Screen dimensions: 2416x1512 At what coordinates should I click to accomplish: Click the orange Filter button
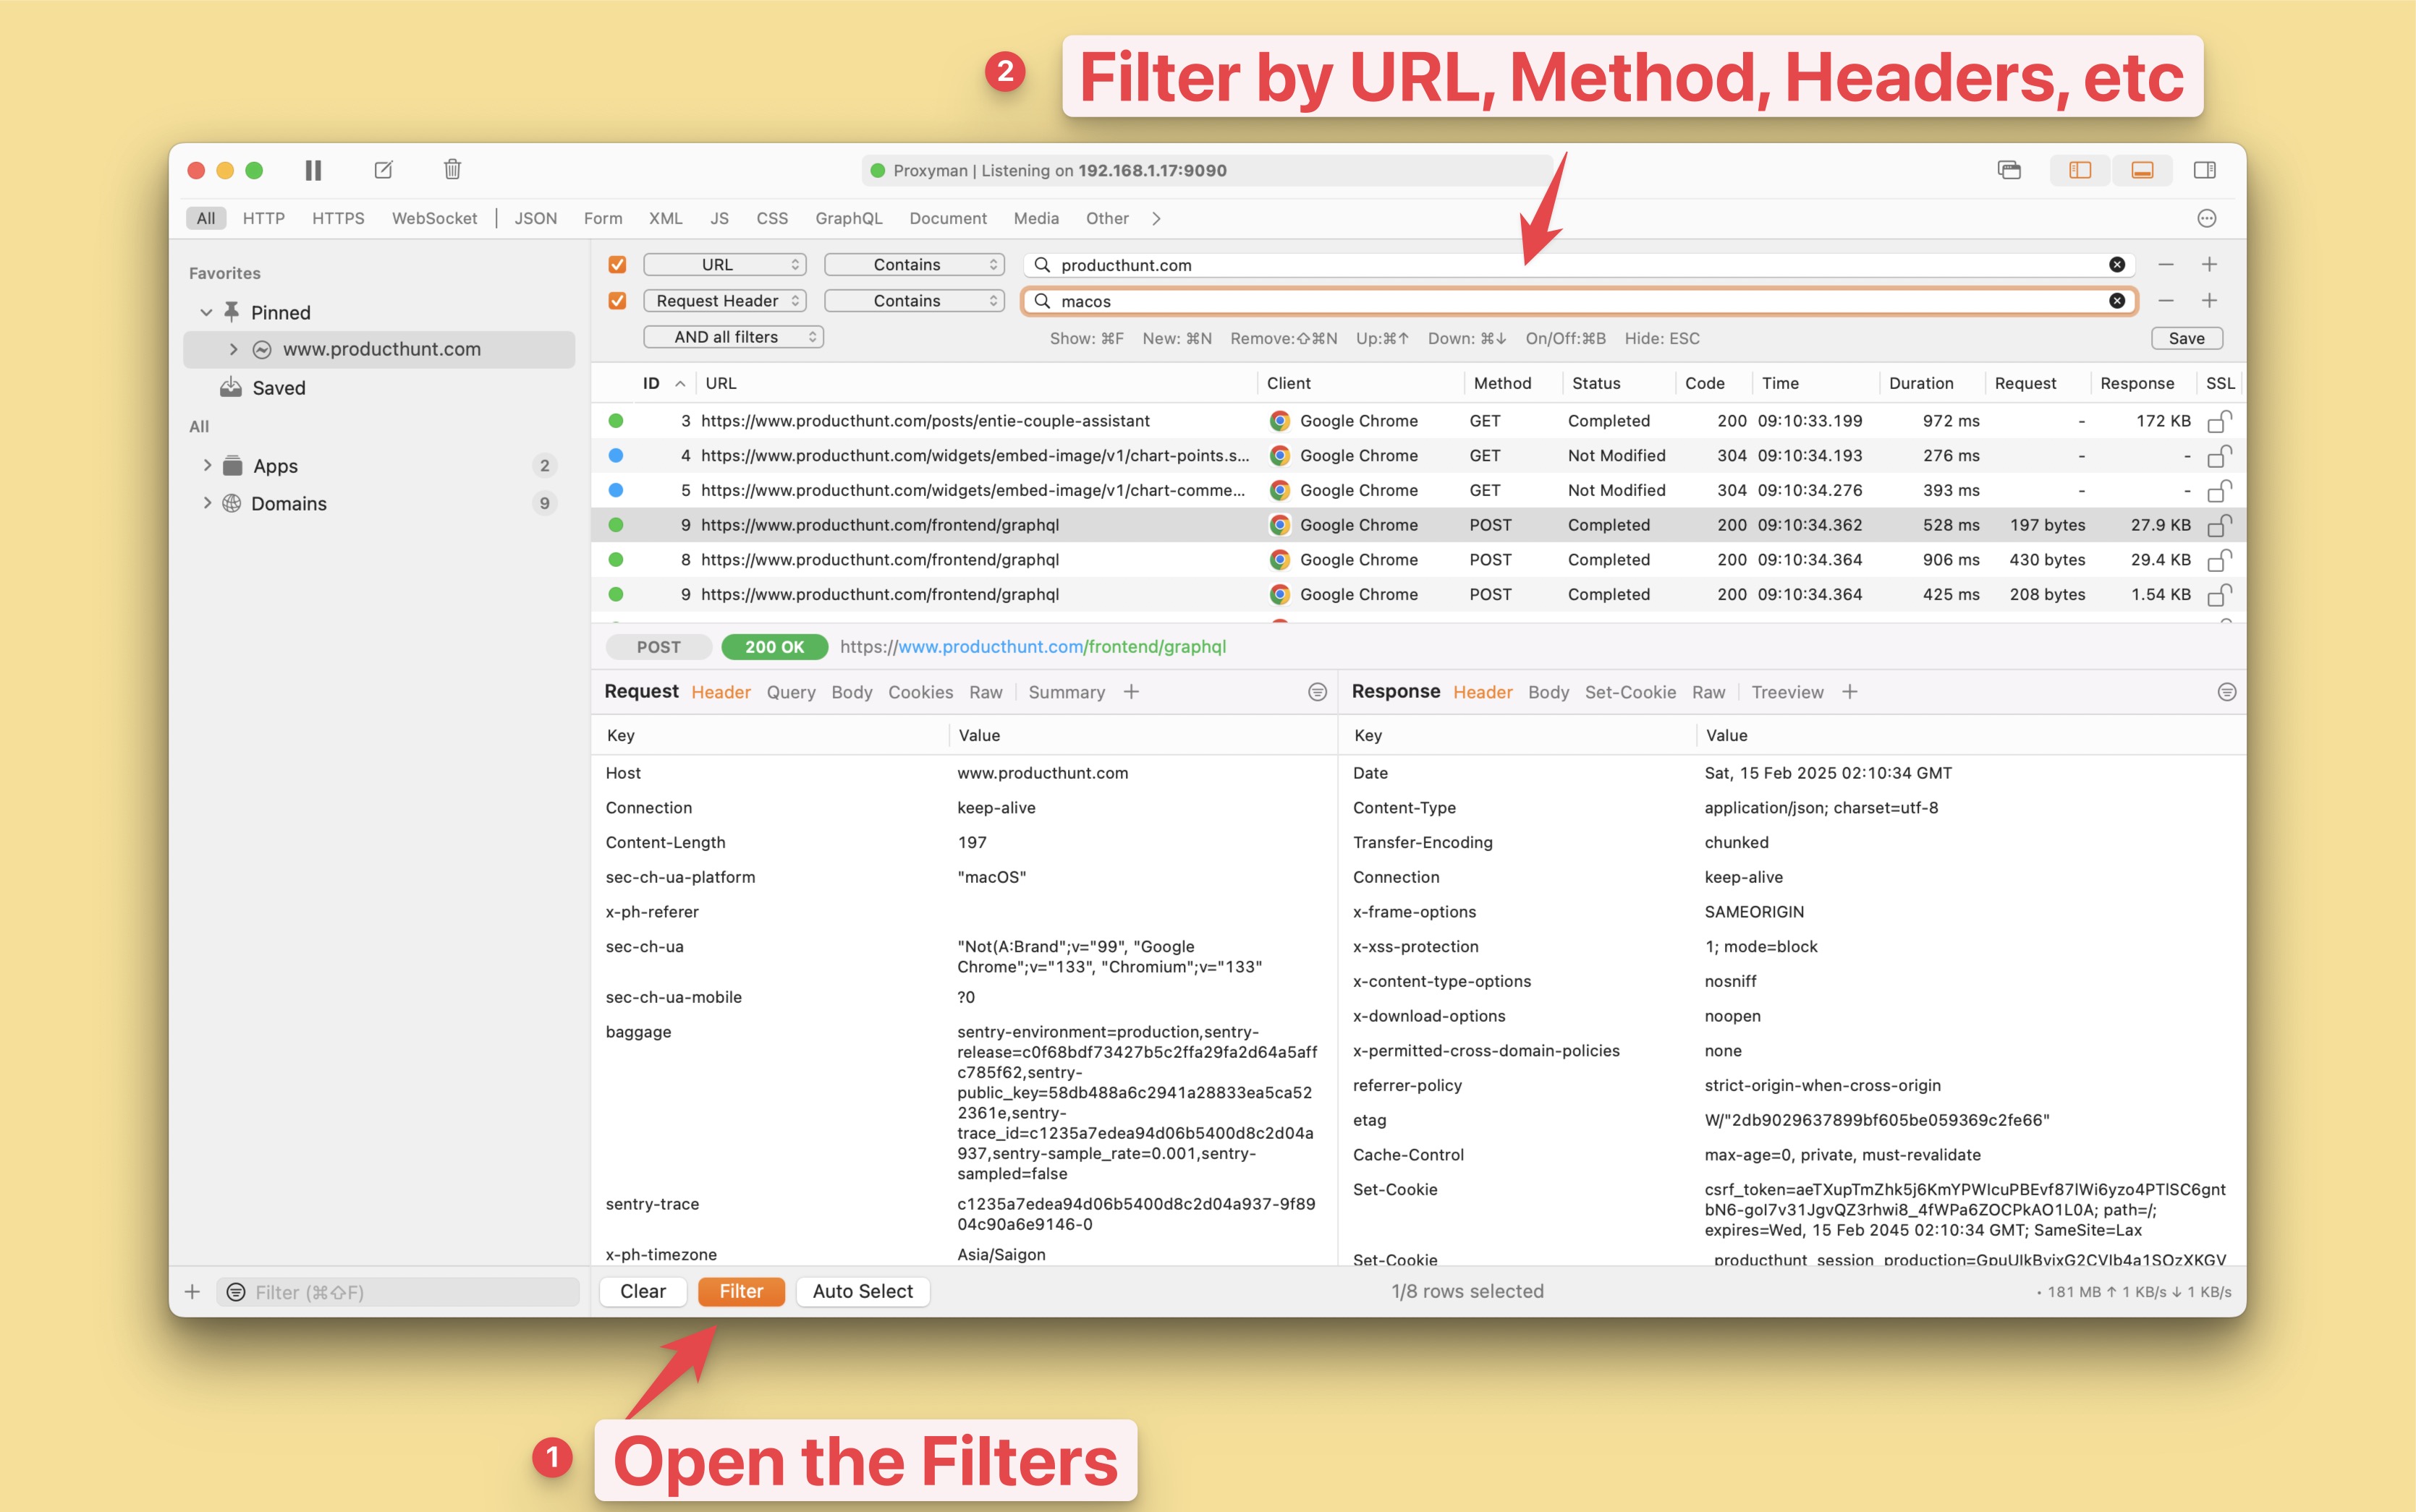pyautogui.click(x=742, y=1291)
